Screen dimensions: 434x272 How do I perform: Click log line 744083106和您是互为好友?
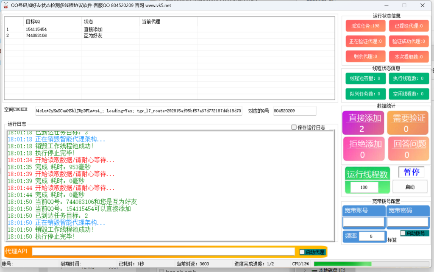pos(72,202)
